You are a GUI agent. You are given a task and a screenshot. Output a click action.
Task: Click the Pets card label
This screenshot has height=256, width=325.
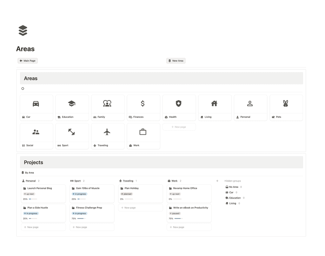click(279, 117)
